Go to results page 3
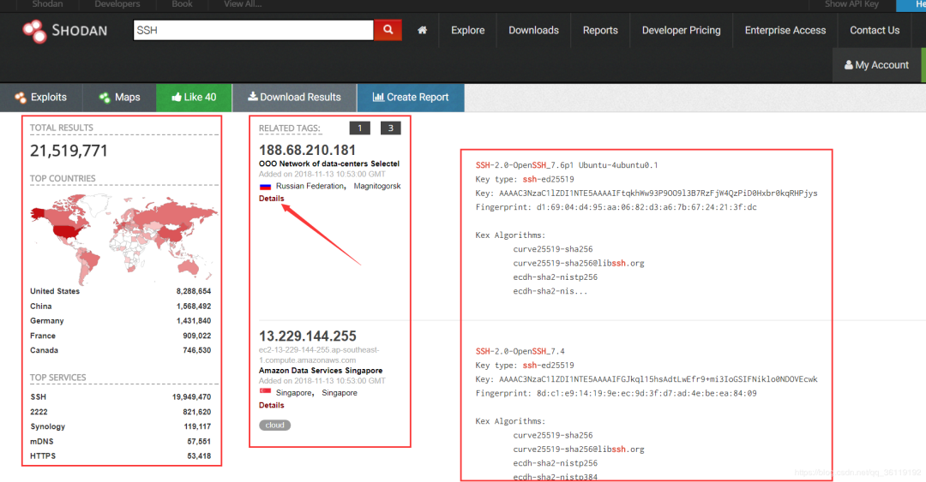The image size is (926, 482). [390, 128]
